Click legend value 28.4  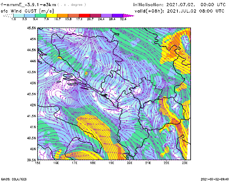[x=112, y=19]
